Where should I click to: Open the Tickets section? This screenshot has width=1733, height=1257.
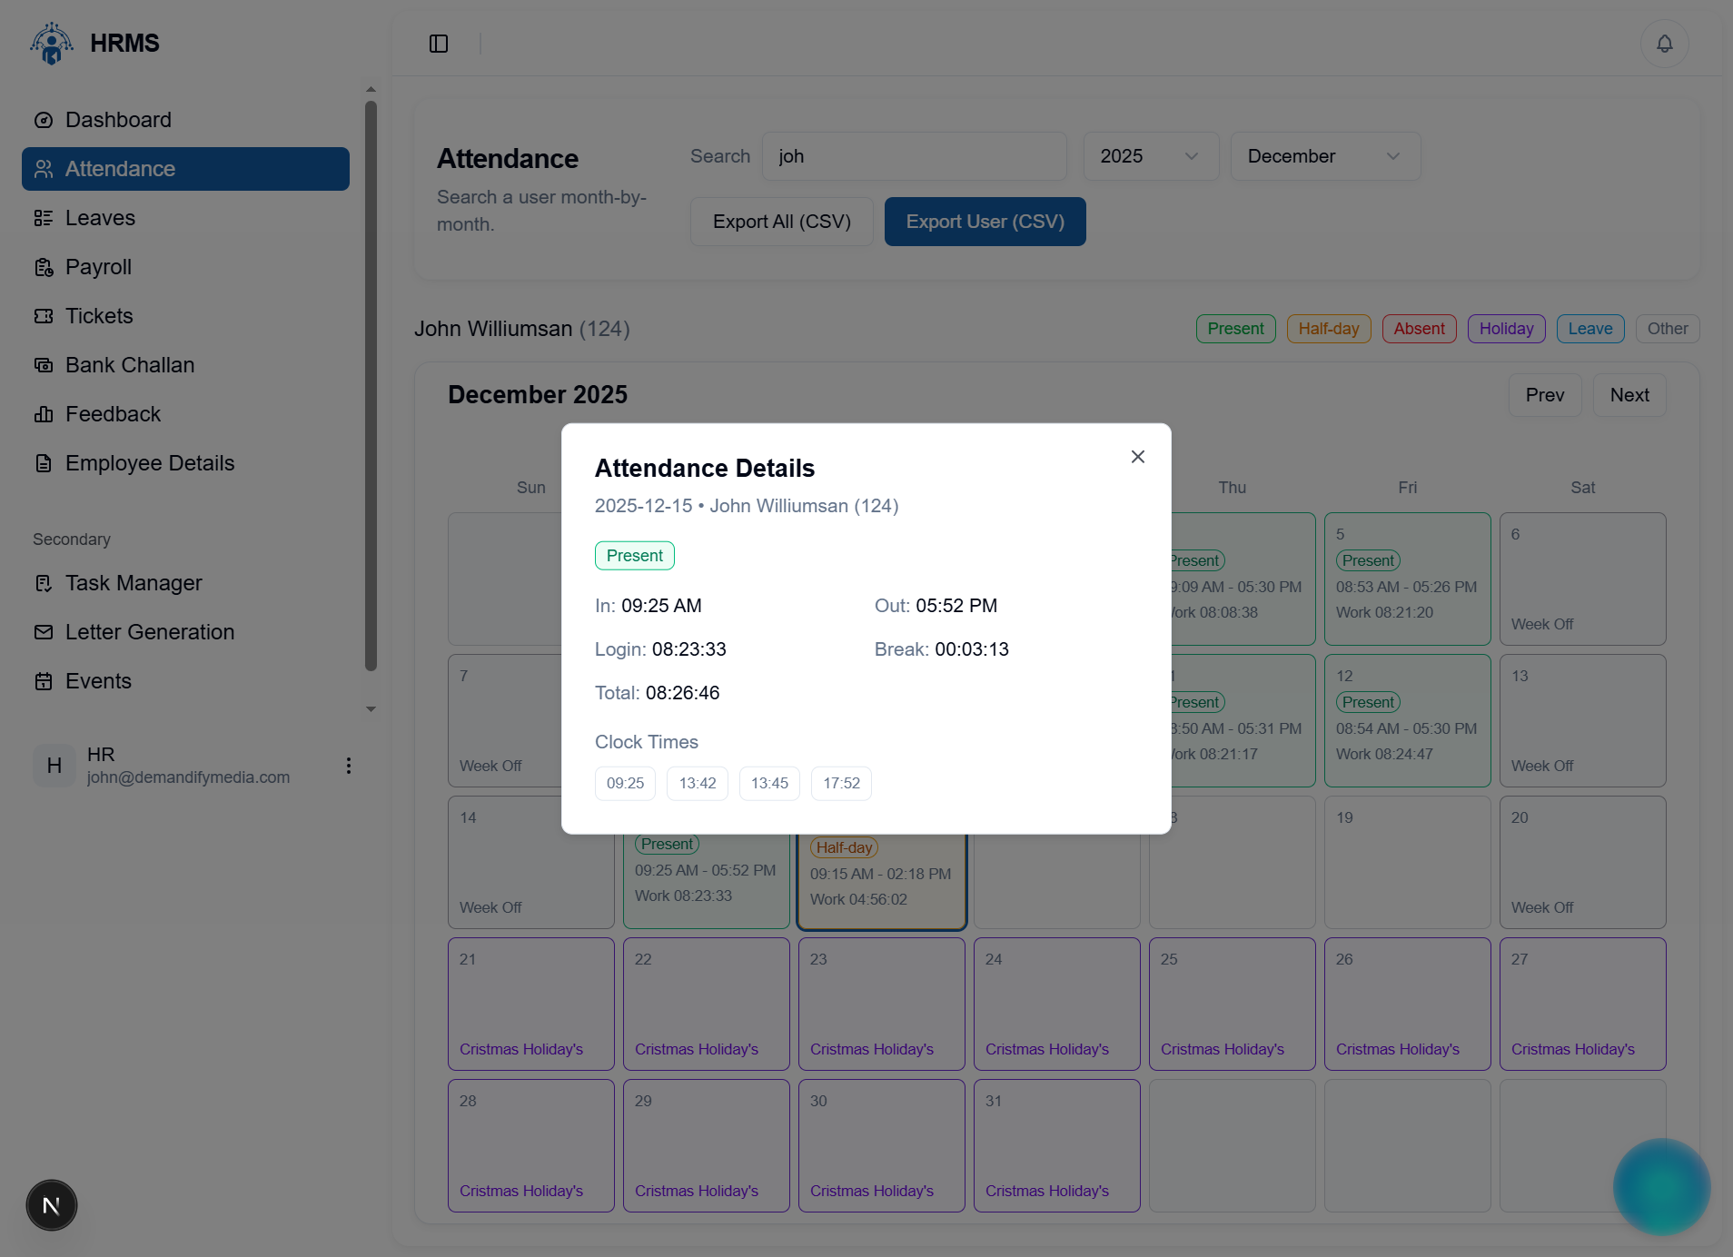[98, 315]
